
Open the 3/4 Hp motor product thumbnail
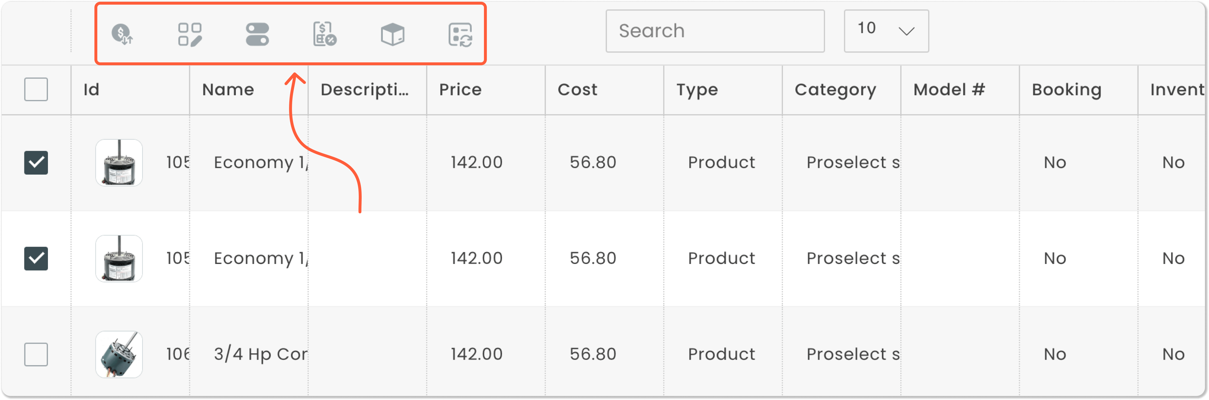coord(119,354)
